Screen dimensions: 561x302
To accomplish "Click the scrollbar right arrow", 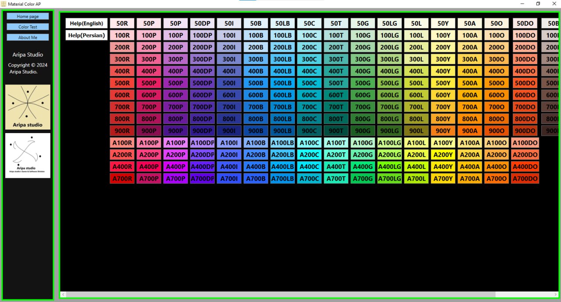I will [x=555, y=295].
